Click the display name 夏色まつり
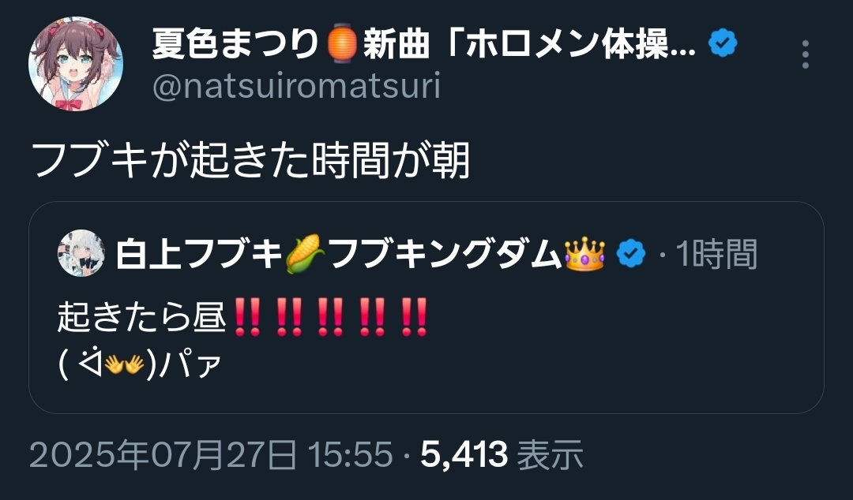This screenshot has height=500, width=853. tap(235, 44)
